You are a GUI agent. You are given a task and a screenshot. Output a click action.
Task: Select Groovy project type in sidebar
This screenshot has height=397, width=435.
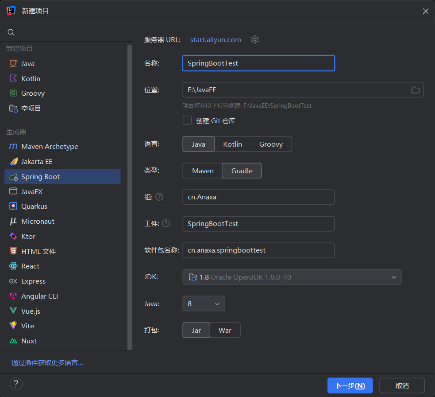pos(62,93)
